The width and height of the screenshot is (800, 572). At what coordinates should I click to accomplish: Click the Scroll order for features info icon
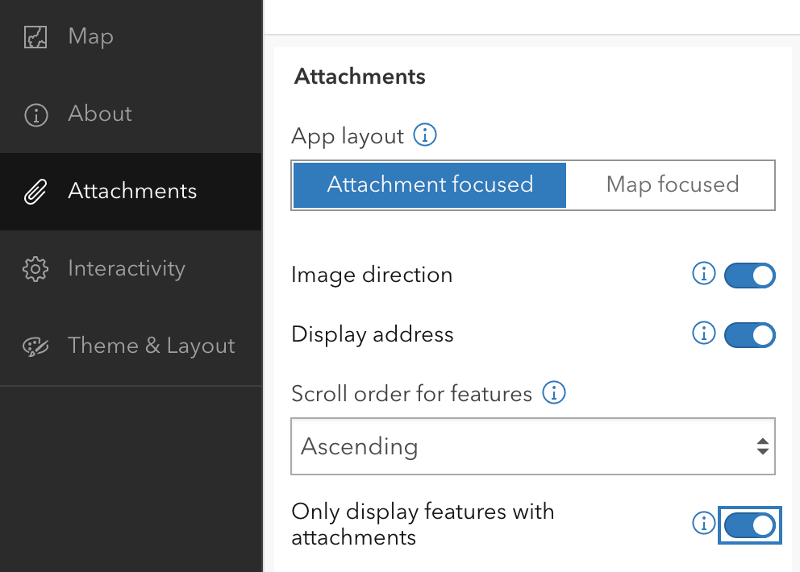[554, 393]
